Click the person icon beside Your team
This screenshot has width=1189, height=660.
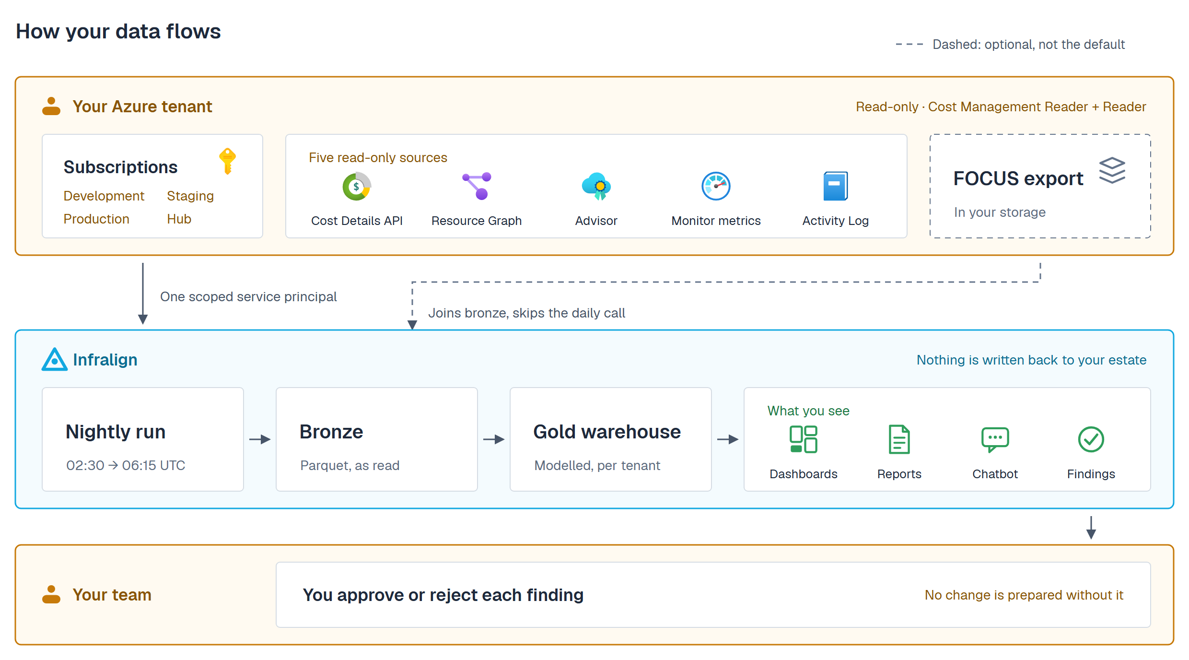[51, 594]
